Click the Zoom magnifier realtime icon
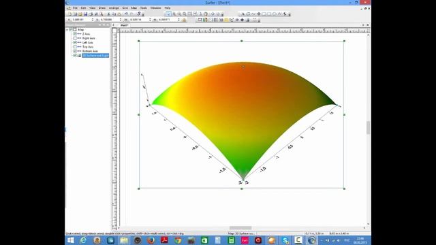Image resolution: width=436 pixels, height=245 pixels. [185, 14]
